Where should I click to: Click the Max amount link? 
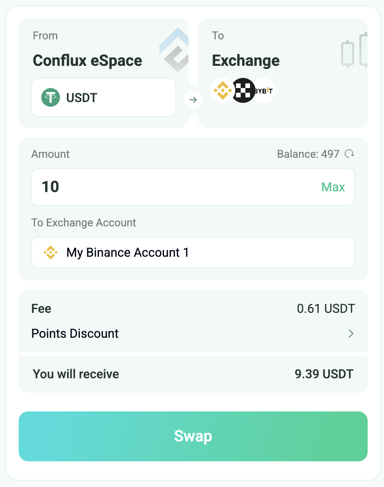click(x=333, y=187)
